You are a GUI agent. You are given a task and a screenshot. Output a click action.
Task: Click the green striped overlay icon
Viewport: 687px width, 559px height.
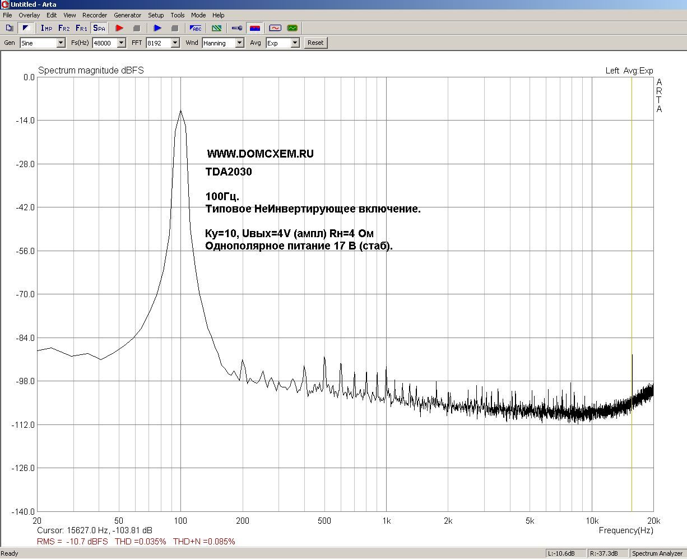(217, 27)
